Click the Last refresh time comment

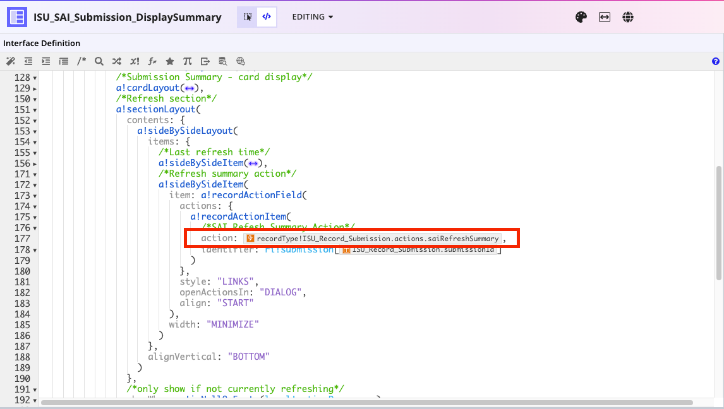tap(214, 152)
